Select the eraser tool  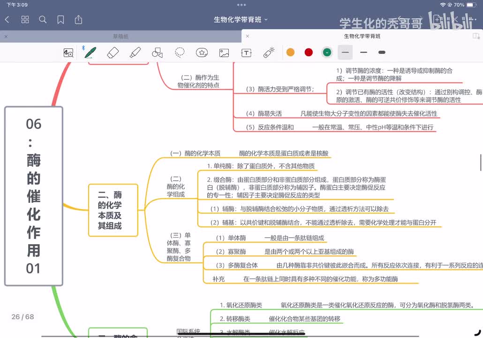(x=113, y=53)
